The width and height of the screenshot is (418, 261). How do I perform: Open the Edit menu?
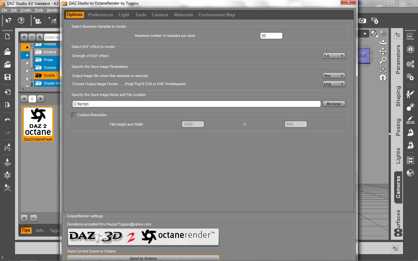pyautogui.click(x=14, y=10)
